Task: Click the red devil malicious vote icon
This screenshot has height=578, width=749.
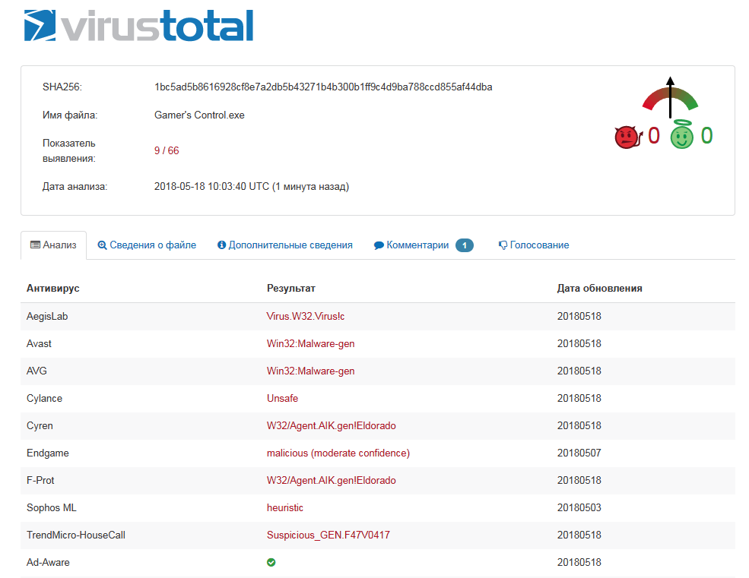Action: pyautogui.click(x=627, y=137)
